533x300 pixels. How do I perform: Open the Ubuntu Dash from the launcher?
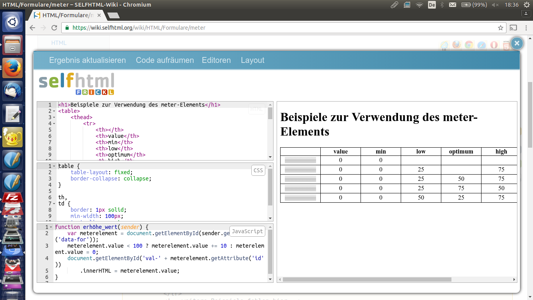pyautogui.click(x=13, y=22)
